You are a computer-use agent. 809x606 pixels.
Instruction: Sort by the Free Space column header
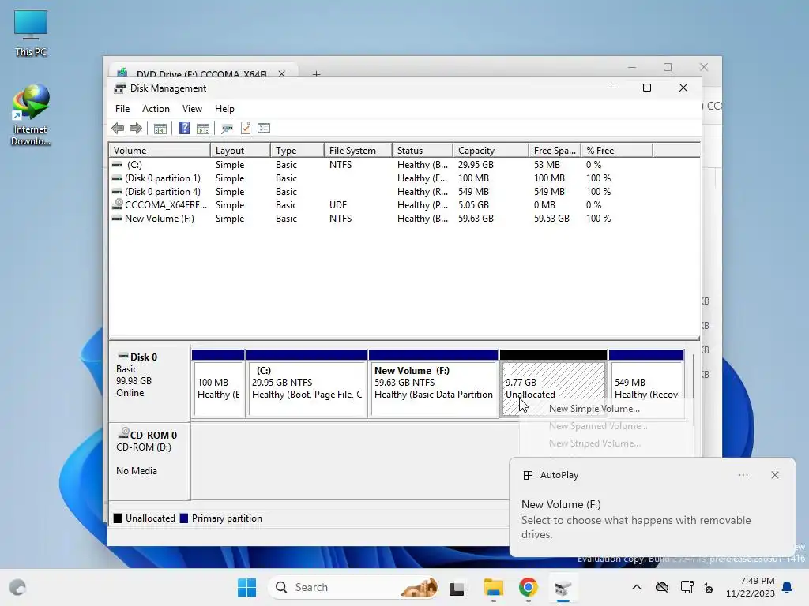555,151
